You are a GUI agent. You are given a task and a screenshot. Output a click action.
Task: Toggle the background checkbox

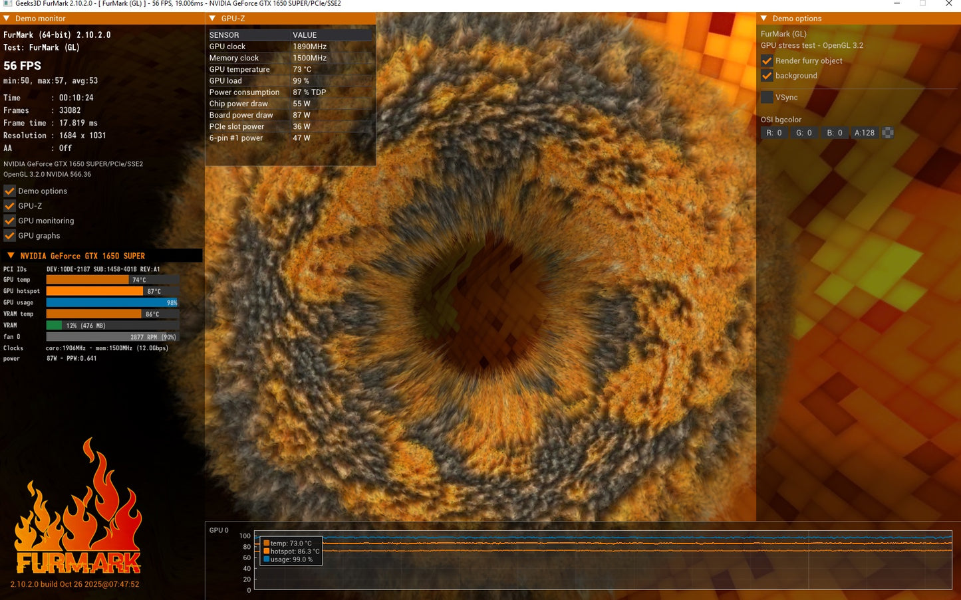pos(767,76)
